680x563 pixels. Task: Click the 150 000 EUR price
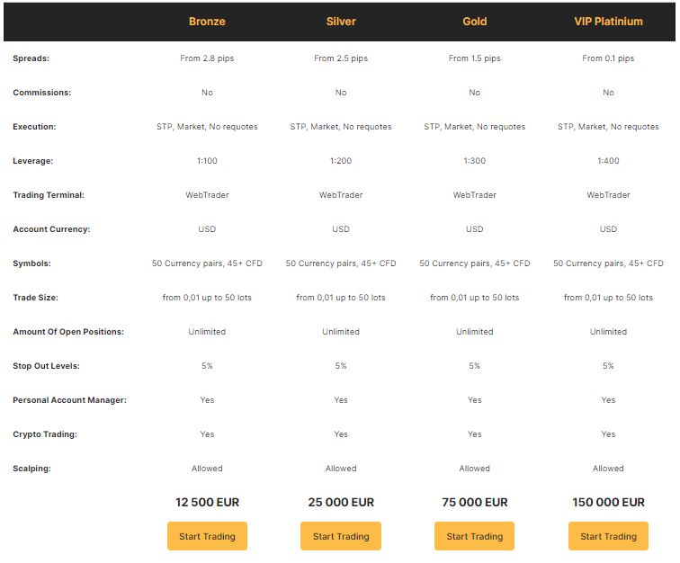click(608, 502)
